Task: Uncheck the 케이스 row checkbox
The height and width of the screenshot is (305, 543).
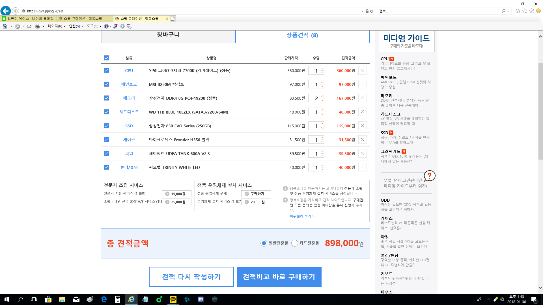Action: [x=107, y=140]
